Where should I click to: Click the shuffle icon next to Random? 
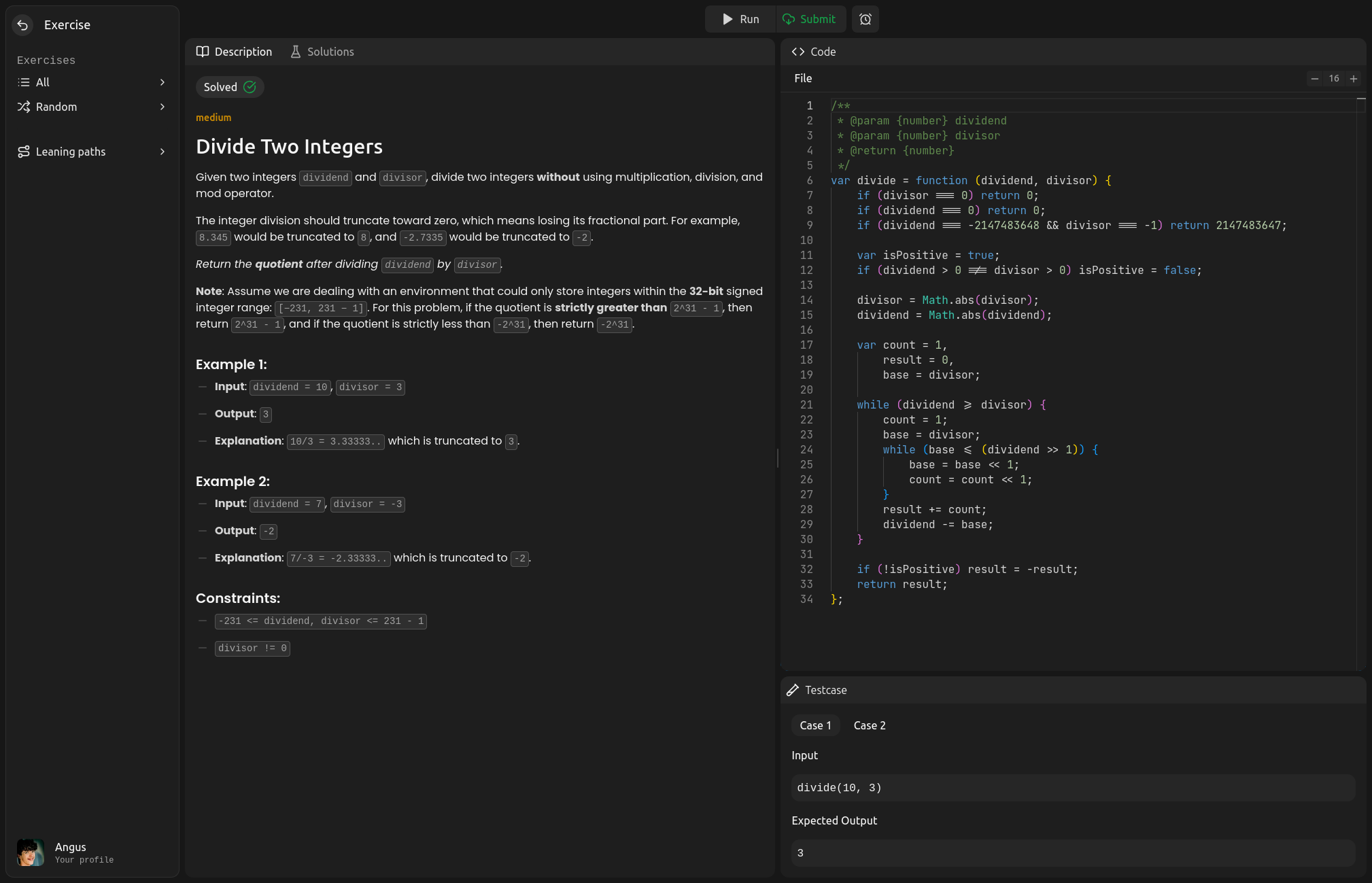tap(24, 107)
